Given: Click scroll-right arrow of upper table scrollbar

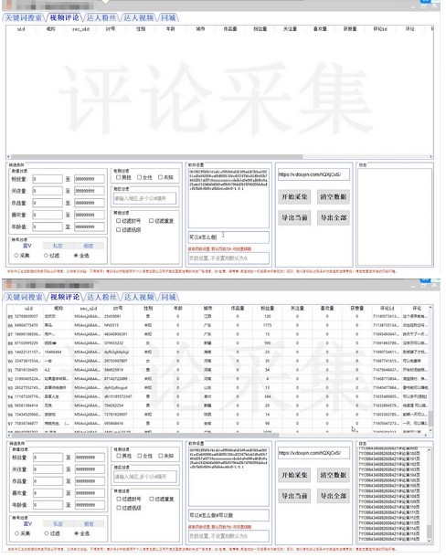Looking at the screenshot, I should pyautogui.click(x=431, y=156).
